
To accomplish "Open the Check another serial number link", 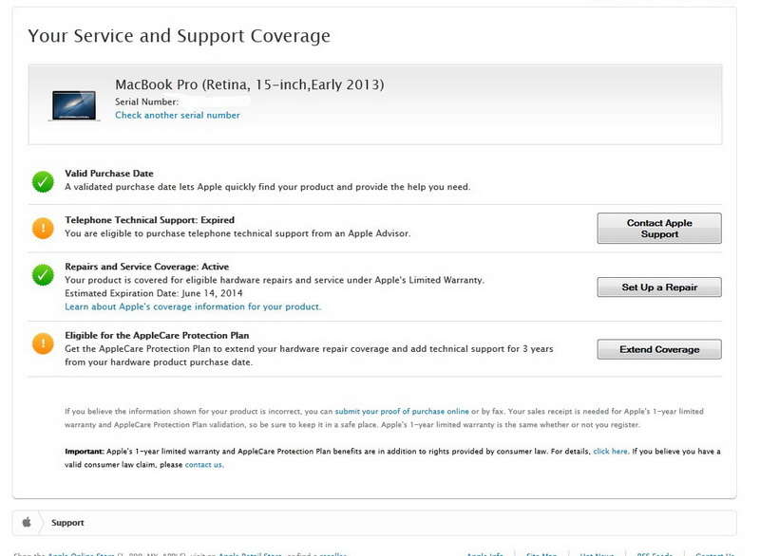I will (178, 116).
